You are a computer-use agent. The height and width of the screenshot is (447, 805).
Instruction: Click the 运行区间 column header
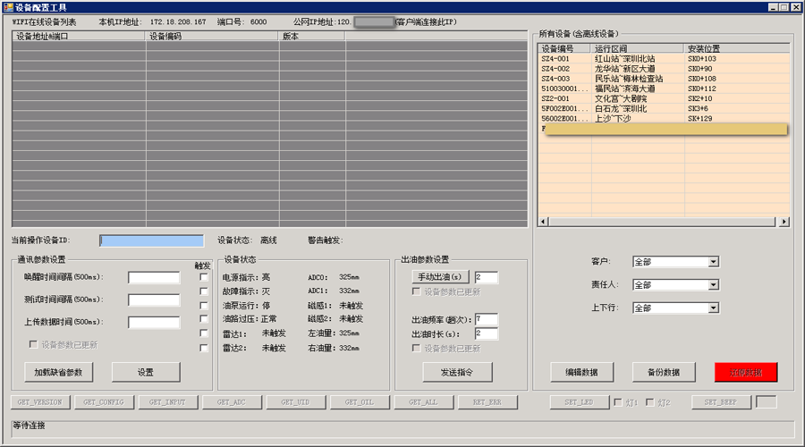(x=637, y=48)
